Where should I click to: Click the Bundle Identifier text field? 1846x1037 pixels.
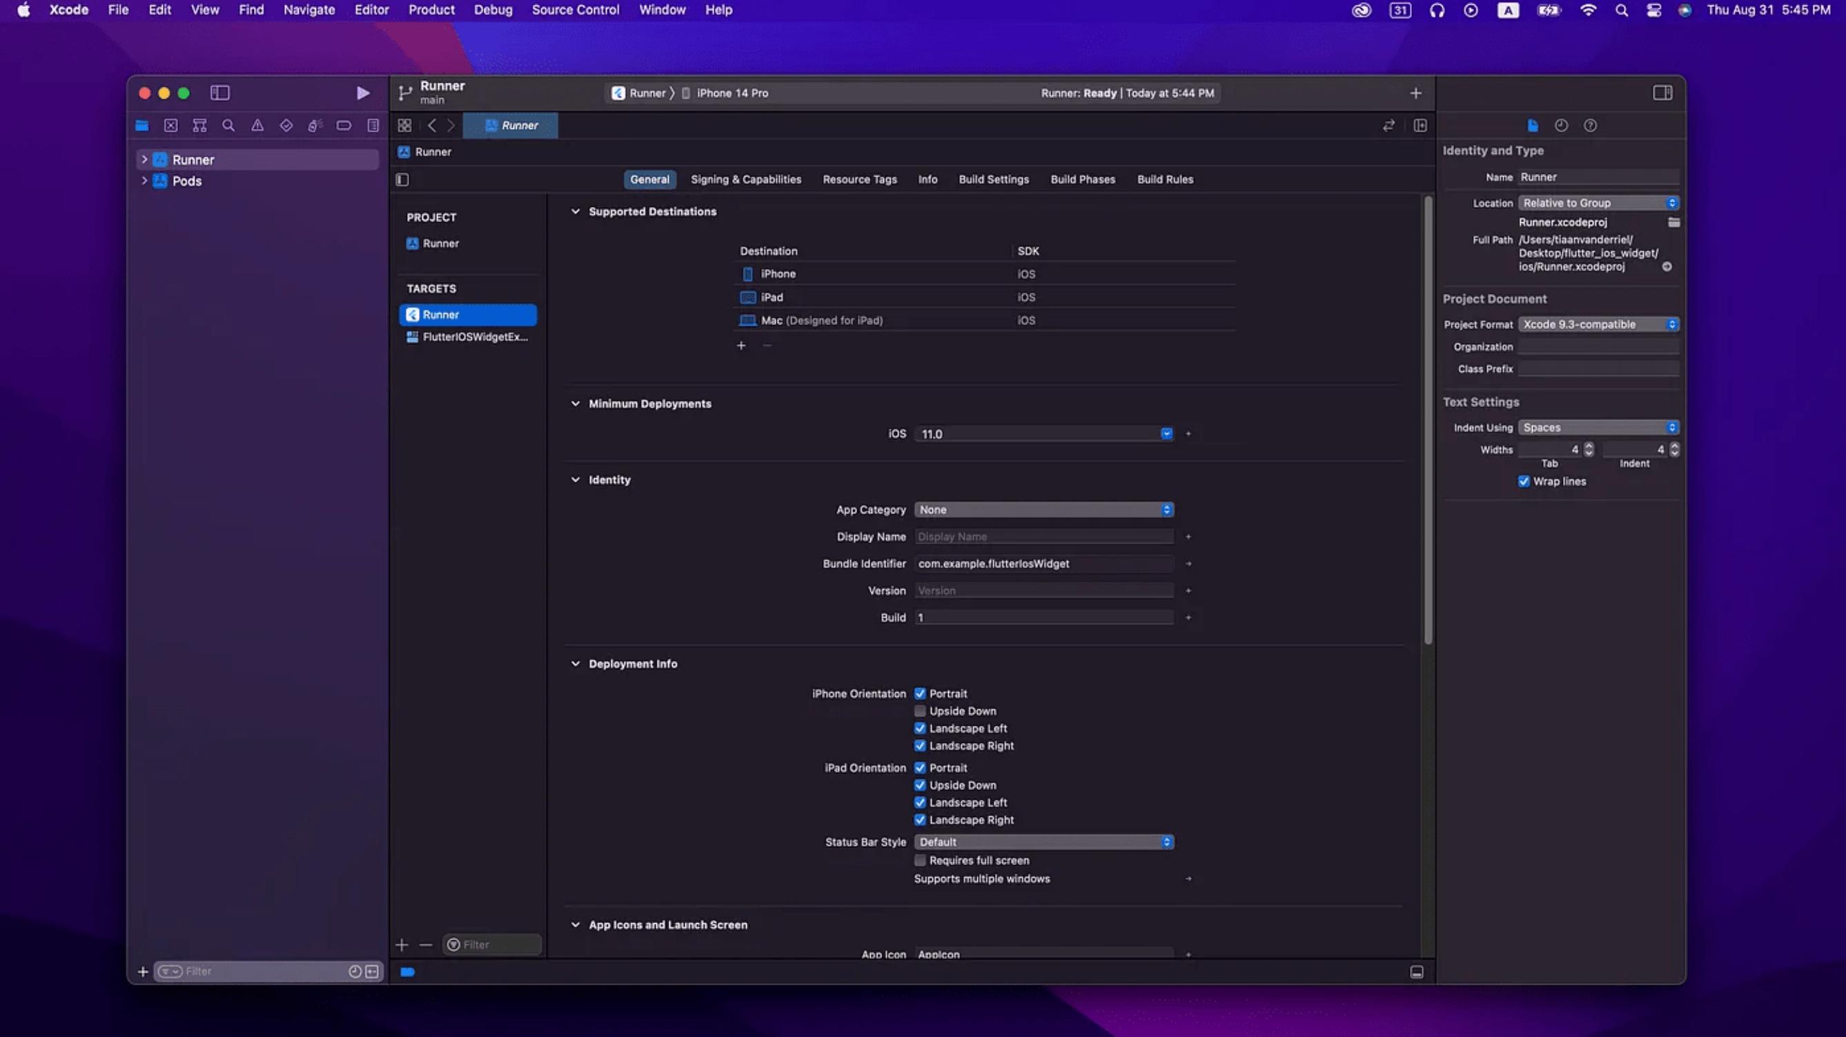(1043, 564)
